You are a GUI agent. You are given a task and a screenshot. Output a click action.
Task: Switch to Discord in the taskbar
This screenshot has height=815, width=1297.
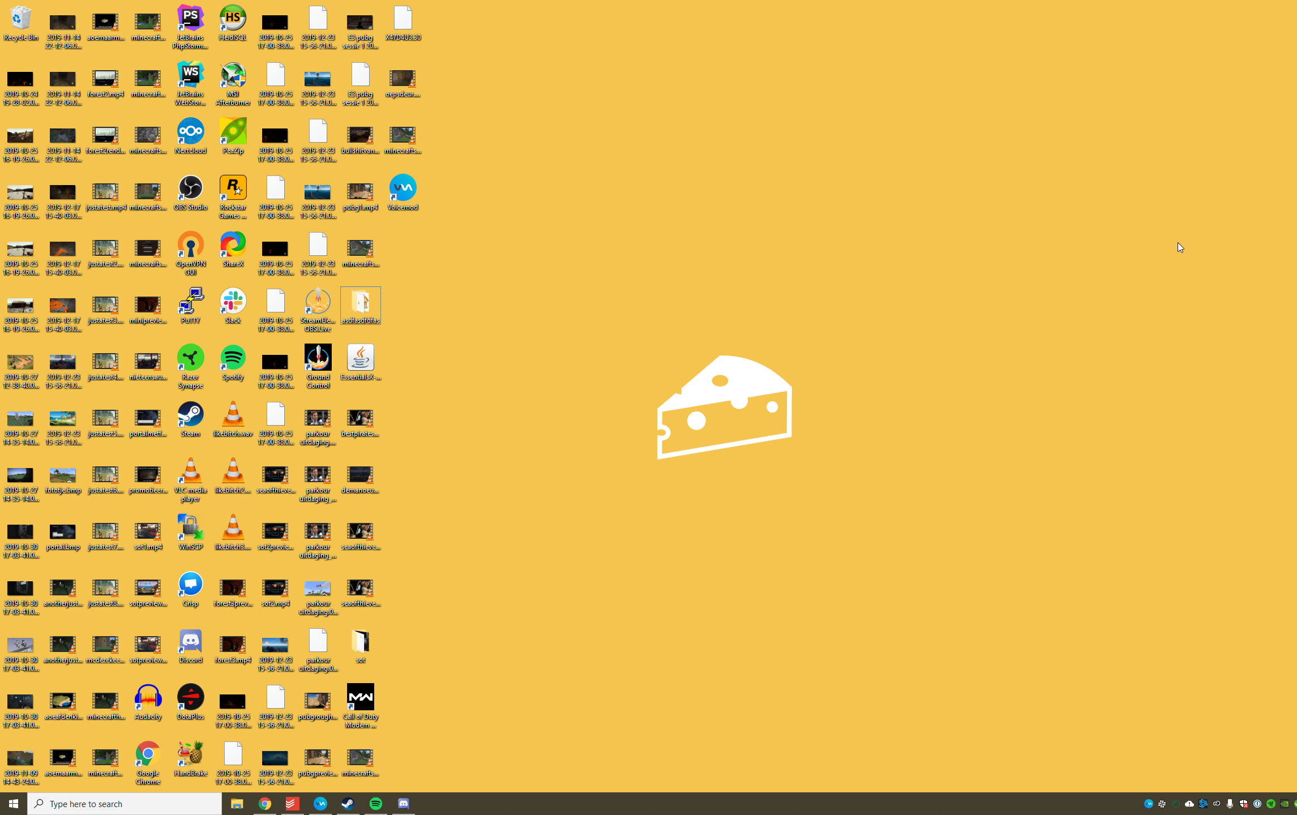tap(403, 804)
